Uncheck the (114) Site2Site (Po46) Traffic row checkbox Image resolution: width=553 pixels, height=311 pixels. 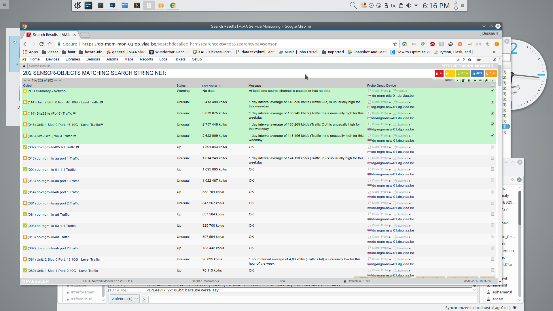point(493,113)
